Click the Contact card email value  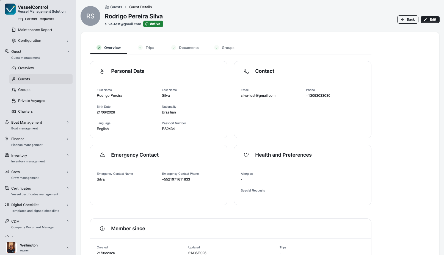258,96
